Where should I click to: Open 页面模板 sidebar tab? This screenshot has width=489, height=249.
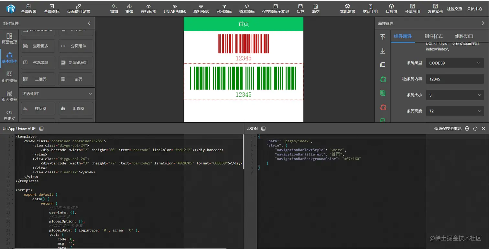9,96
